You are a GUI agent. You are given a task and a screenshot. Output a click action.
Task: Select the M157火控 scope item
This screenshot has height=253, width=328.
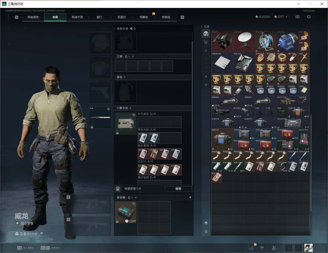click(288, 101)
